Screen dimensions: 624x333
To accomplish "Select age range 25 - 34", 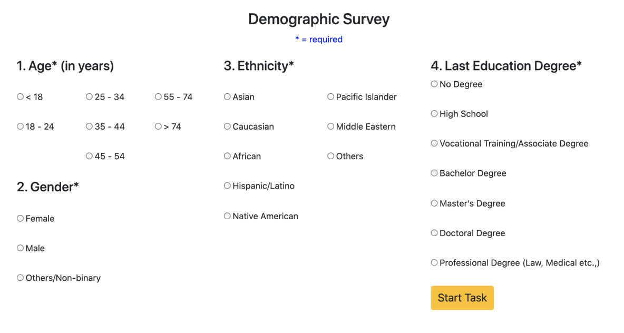I will 89,97.
